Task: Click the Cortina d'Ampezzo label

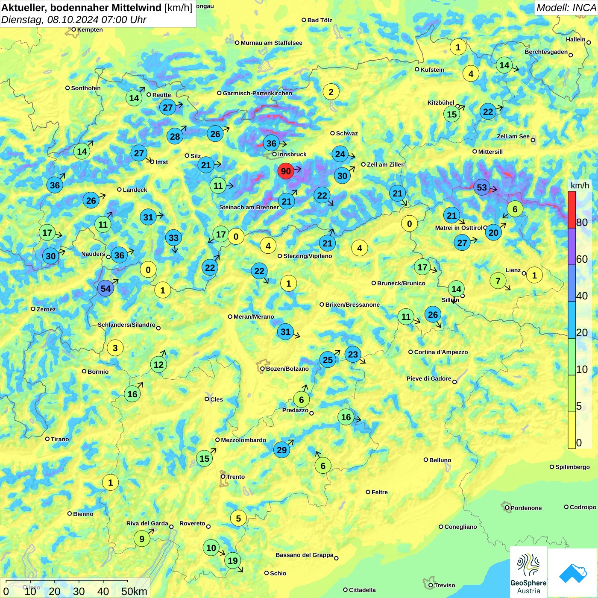Action: (x=441, y=352)
